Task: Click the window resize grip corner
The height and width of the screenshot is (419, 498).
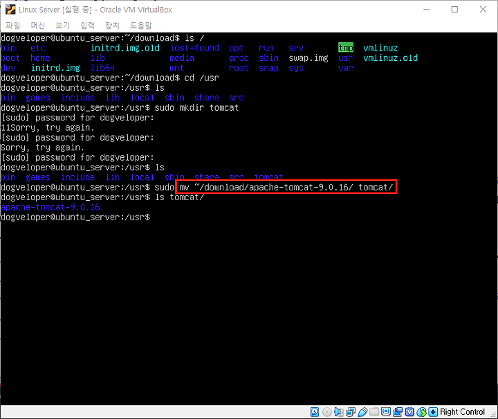Action: pos(493,414)
